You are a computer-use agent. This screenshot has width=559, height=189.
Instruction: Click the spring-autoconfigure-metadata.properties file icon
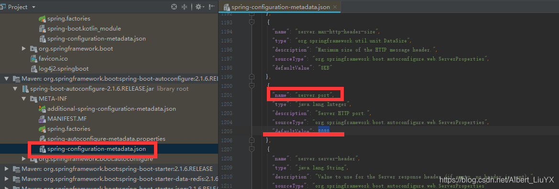[x=42, y=138]
